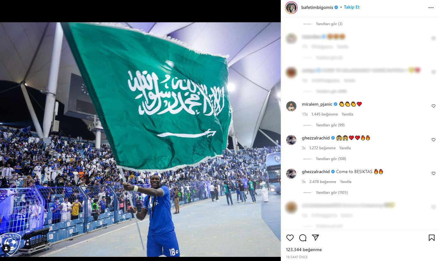
Task: Open the bafetimbigomis username link
Action: [x=317, y=7]
